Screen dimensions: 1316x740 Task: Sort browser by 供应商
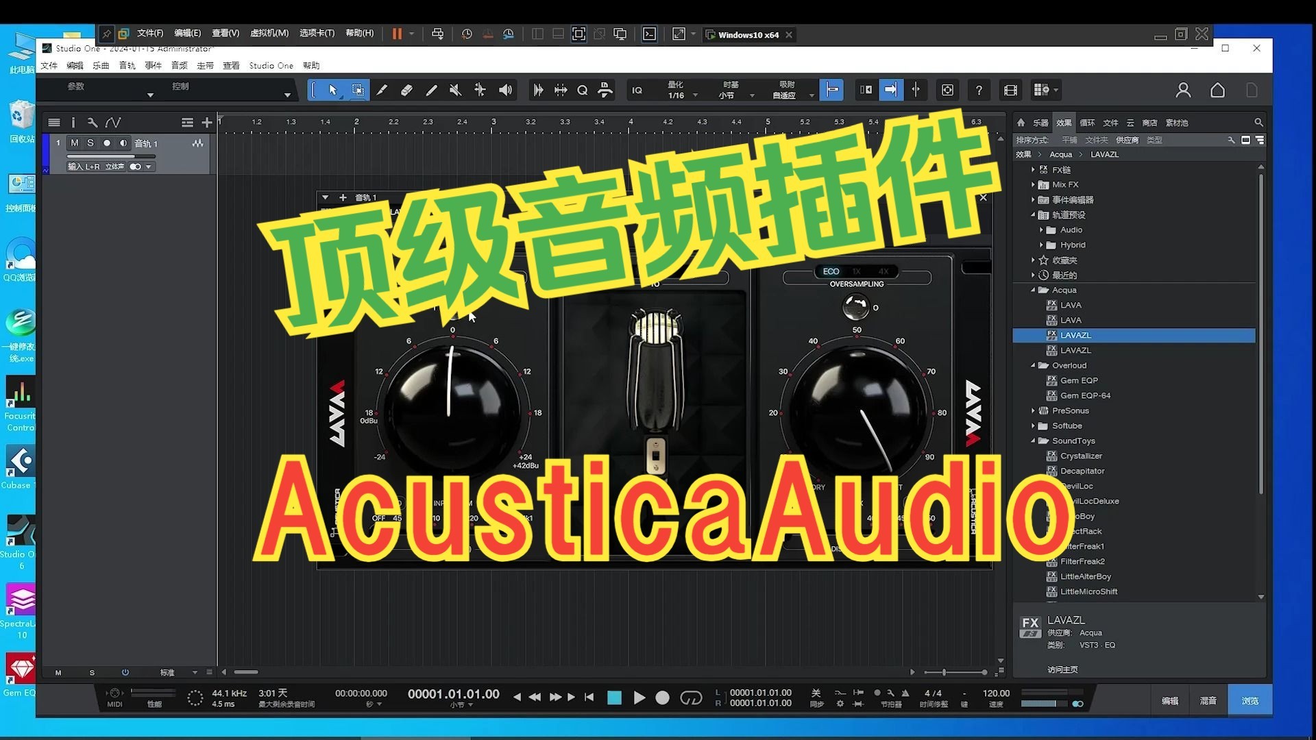click(1127, 140)
